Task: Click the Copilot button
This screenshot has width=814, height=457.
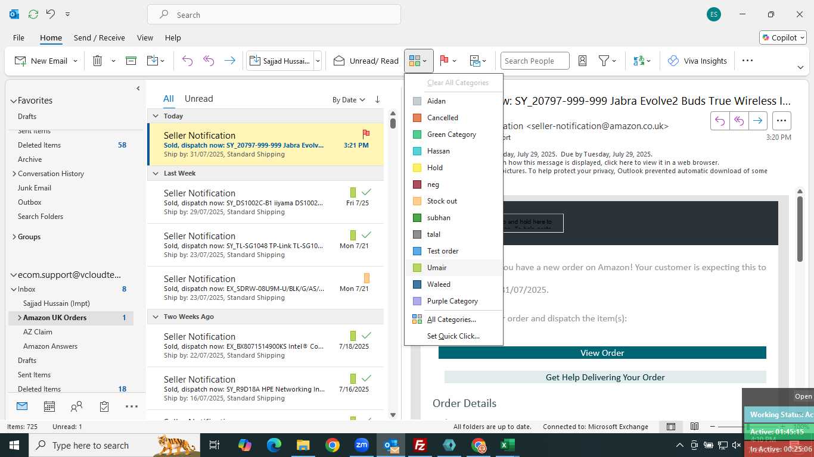Action: [782, 37]
